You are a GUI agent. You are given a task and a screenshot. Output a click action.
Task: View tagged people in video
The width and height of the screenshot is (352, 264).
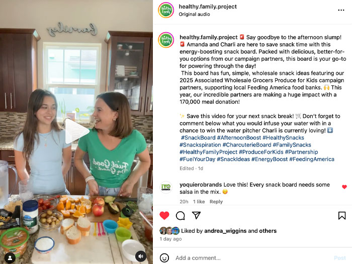pos(10,257)
